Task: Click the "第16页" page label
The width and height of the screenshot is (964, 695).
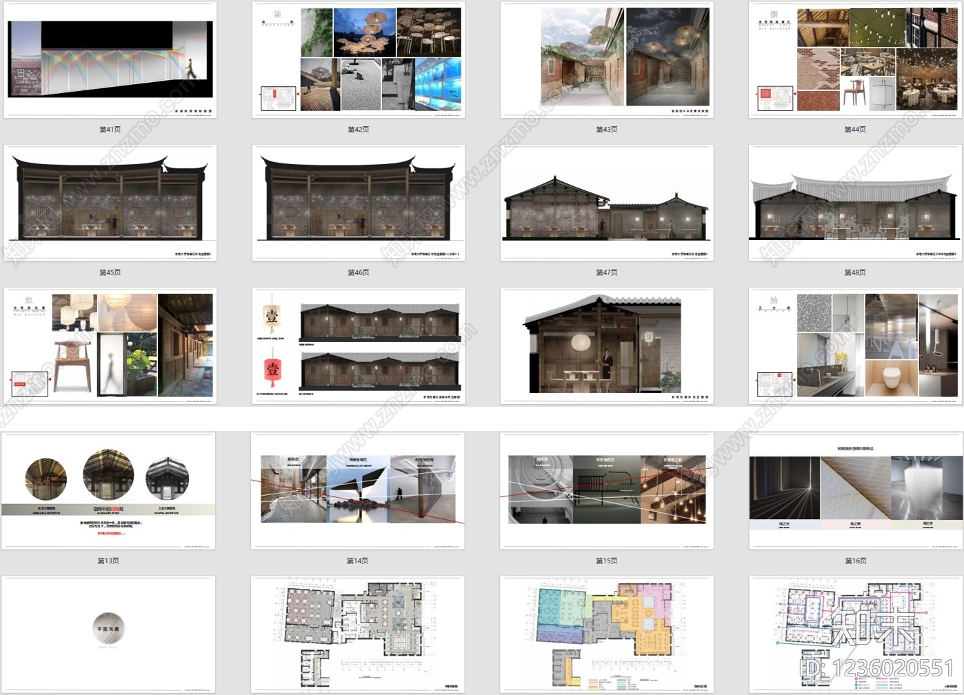Action: click(856, 561)
